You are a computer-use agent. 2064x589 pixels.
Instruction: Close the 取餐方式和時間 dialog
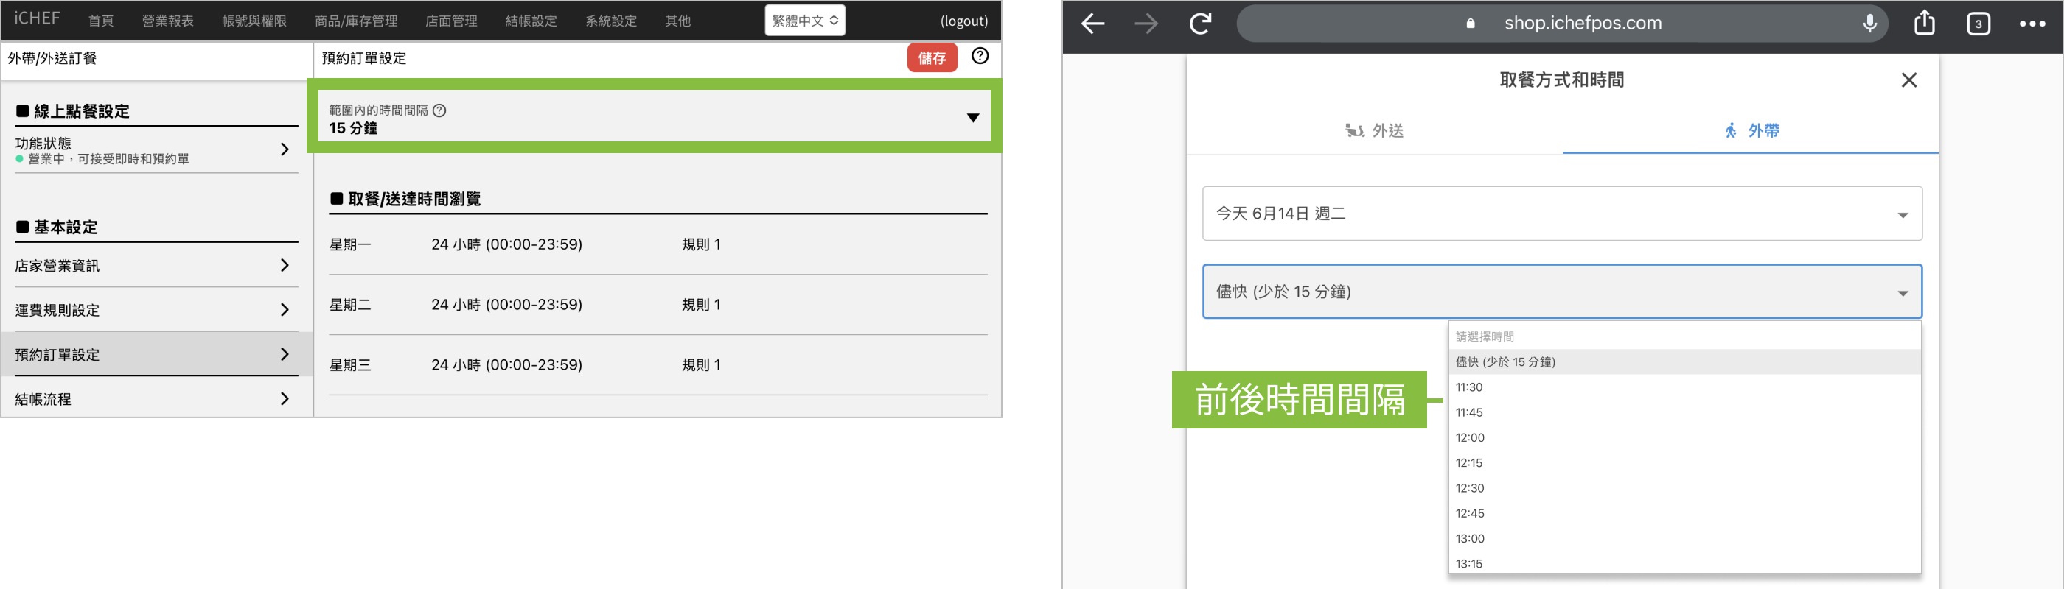pos(1908,80)
